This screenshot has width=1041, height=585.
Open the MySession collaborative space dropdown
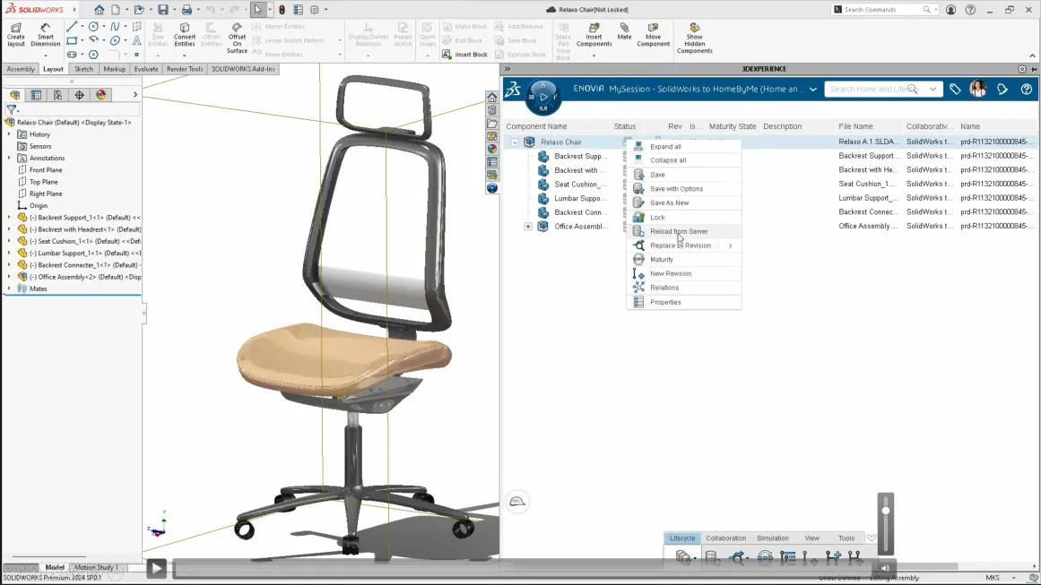[x=813, y=90]
